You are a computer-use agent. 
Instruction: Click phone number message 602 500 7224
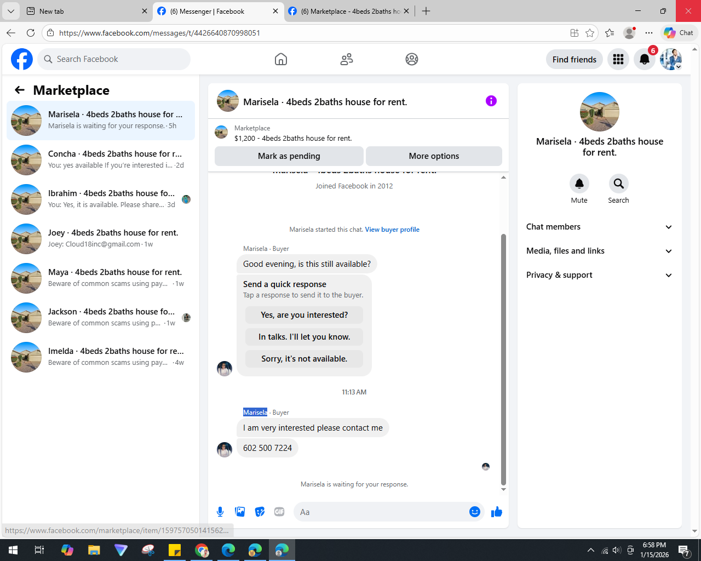click(x=267, y=448)
